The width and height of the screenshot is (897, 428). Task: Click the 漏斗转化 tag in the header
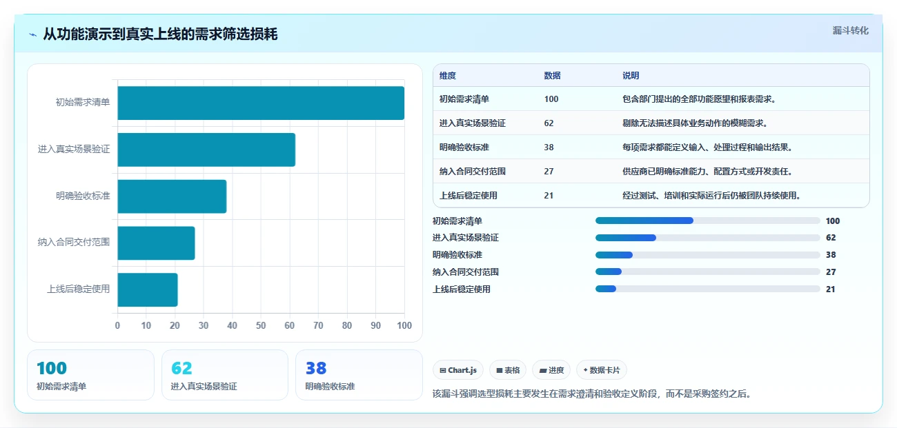coord(850,30)
